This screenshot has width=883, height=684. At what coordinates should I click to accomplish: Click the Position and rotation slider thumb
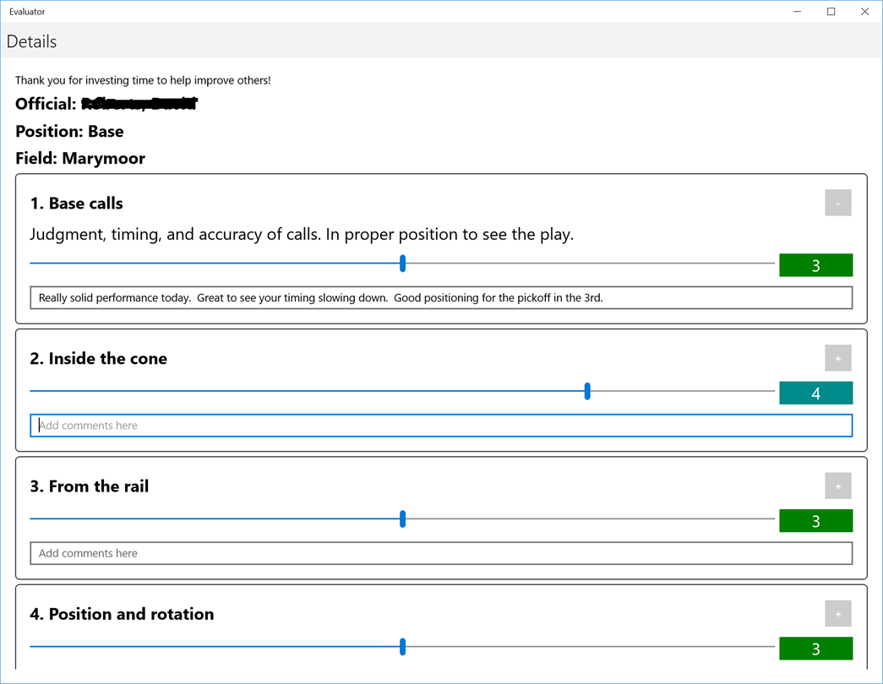(x=403, y=647)
